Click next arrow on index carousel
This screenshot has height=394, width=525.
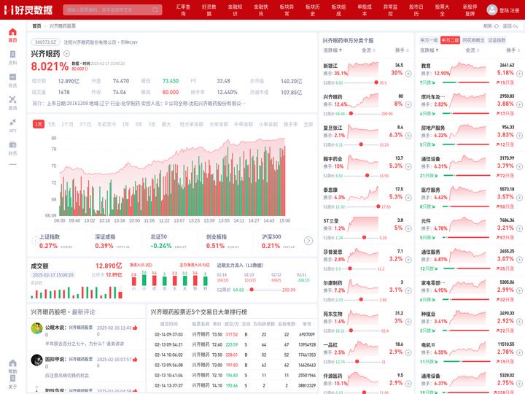click(x=308, y=241)
